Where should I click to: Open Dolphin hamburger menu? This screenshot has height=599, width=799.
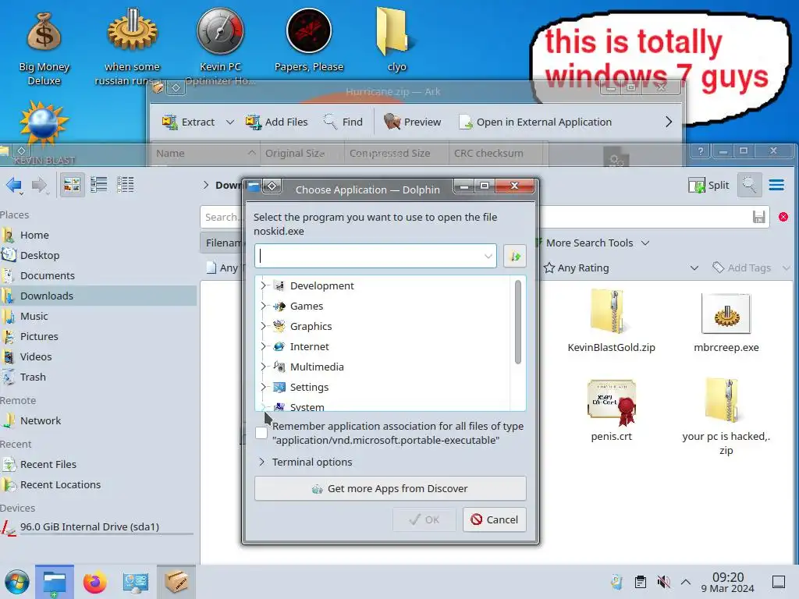pos(776,185)
